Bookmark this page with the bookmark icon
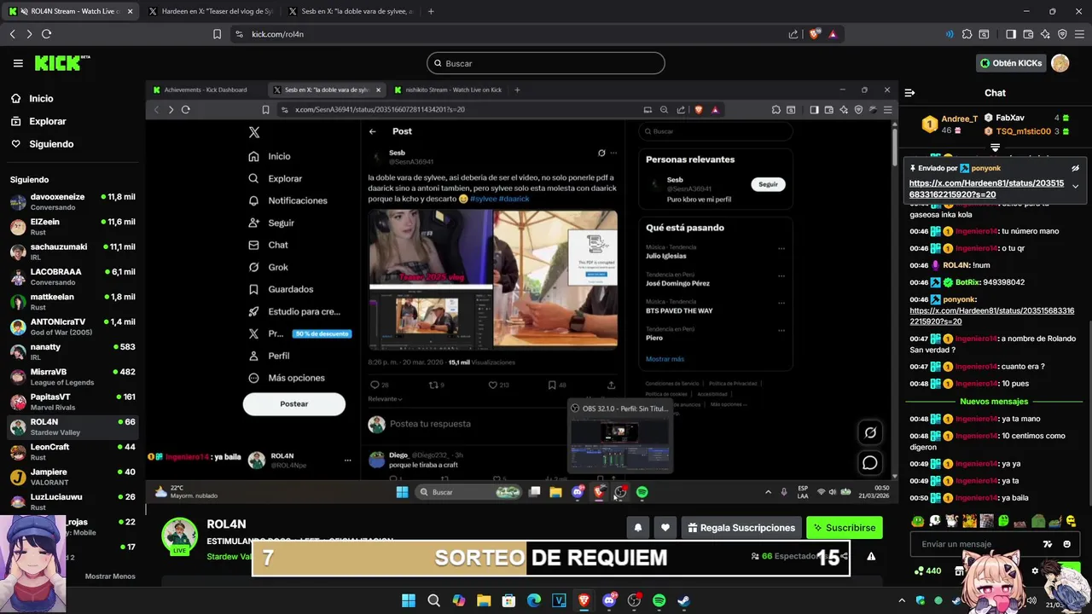This screenshot has width=1092, height=614. pos(217,34)
